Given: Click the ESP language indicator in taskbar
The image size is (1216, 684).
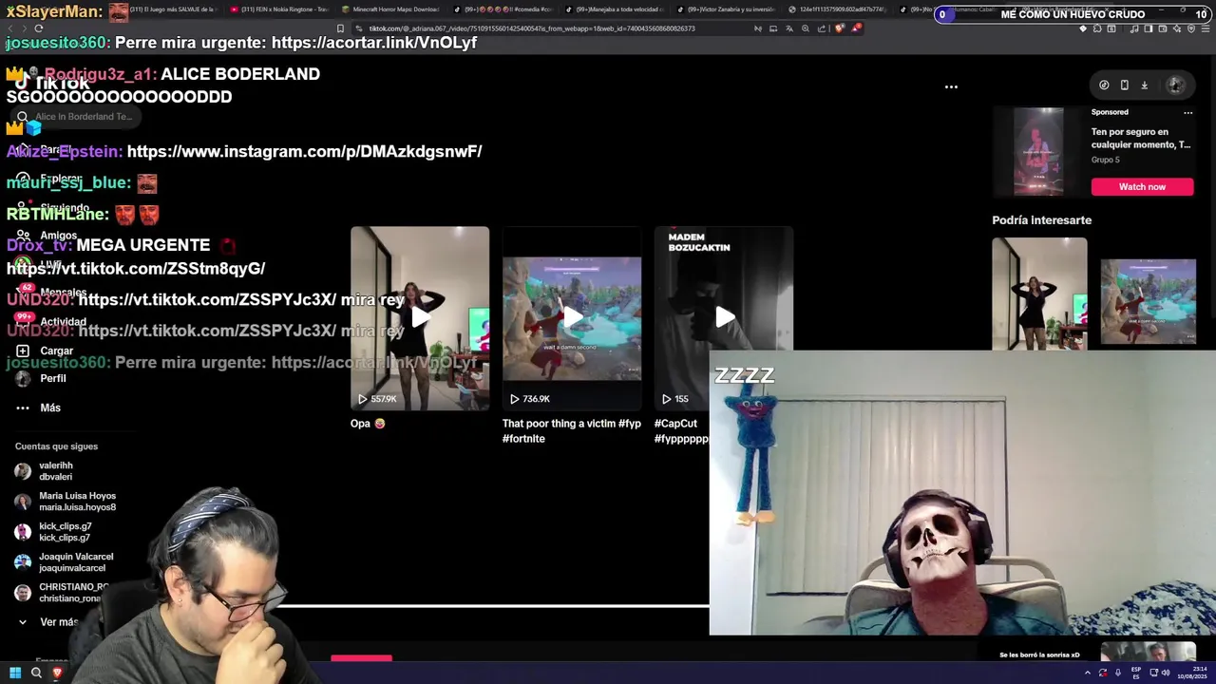Looking at the screenshot, I should click(1135, 673).
